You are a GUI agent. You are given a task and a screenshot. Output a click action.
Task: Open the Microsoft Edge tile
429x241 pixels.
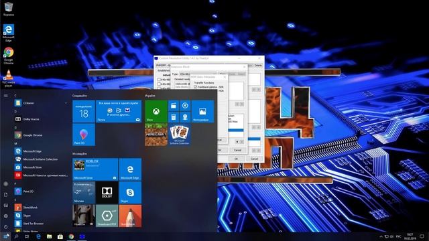(130, 169)
